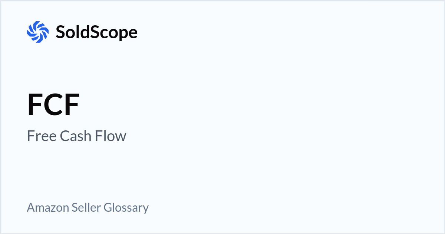Click the first "F" of FCF
The width and height of the screenshot is (445, 234).
click(x=35, y=105)
